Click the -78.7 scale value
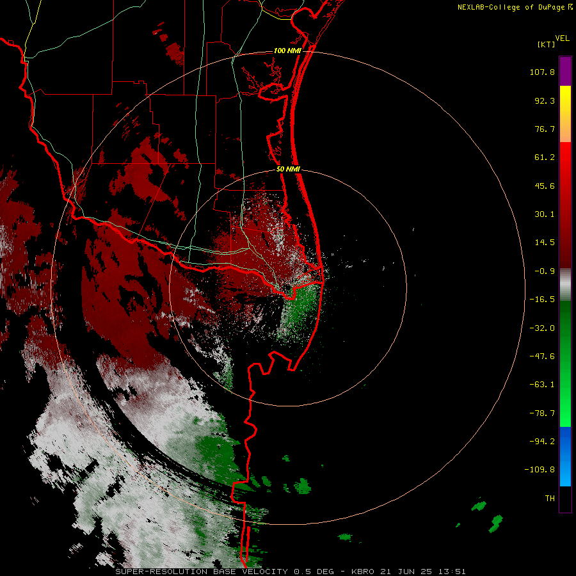Image resolution: width=576 pixels, height=576 pixels. pyautogui.click(x=542, y=413)
